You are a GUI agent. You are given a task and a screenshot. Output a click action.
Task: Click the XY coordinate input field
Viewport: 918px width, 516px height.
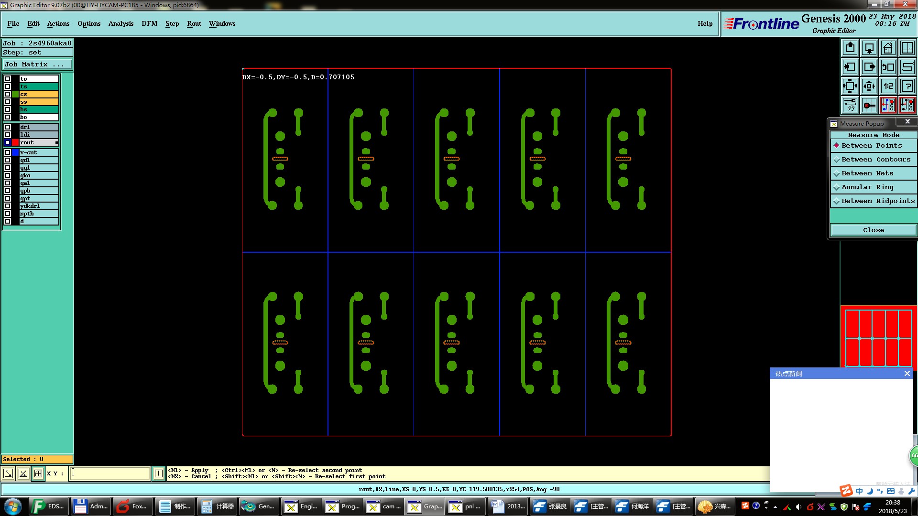pyautogui.click(x=110, y=473)
